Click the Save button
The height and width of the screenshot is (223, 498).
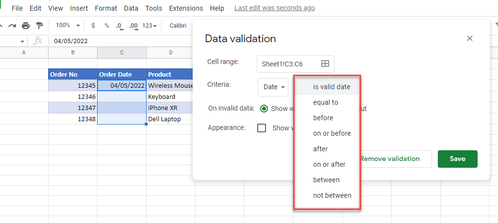coord(457,159)
